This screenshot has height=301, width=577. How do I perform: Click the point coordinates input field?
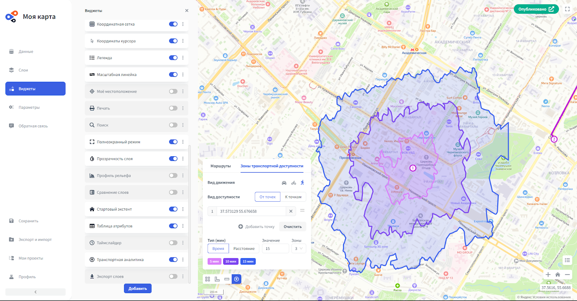coord(251,211)
